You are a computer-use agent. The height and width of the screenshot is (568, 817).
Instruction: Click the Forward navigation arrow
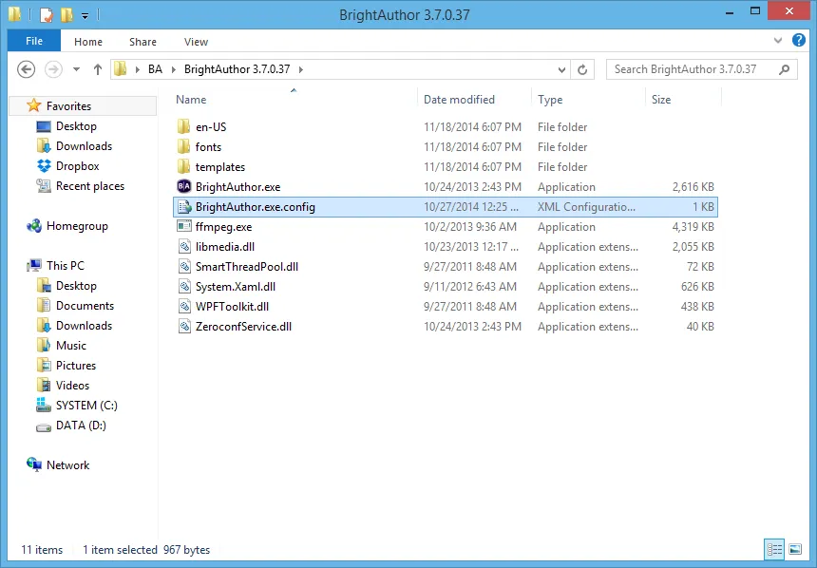pyautogui.click(x=53, y=69)
